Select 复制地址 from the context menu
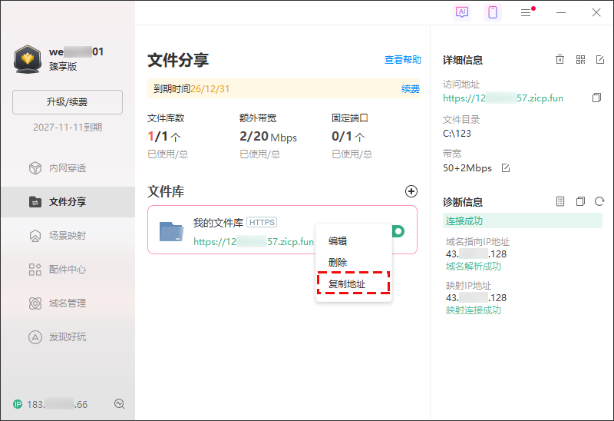Image resolution: width=614 pixels, height=421 pixels. tap(347, 284)
